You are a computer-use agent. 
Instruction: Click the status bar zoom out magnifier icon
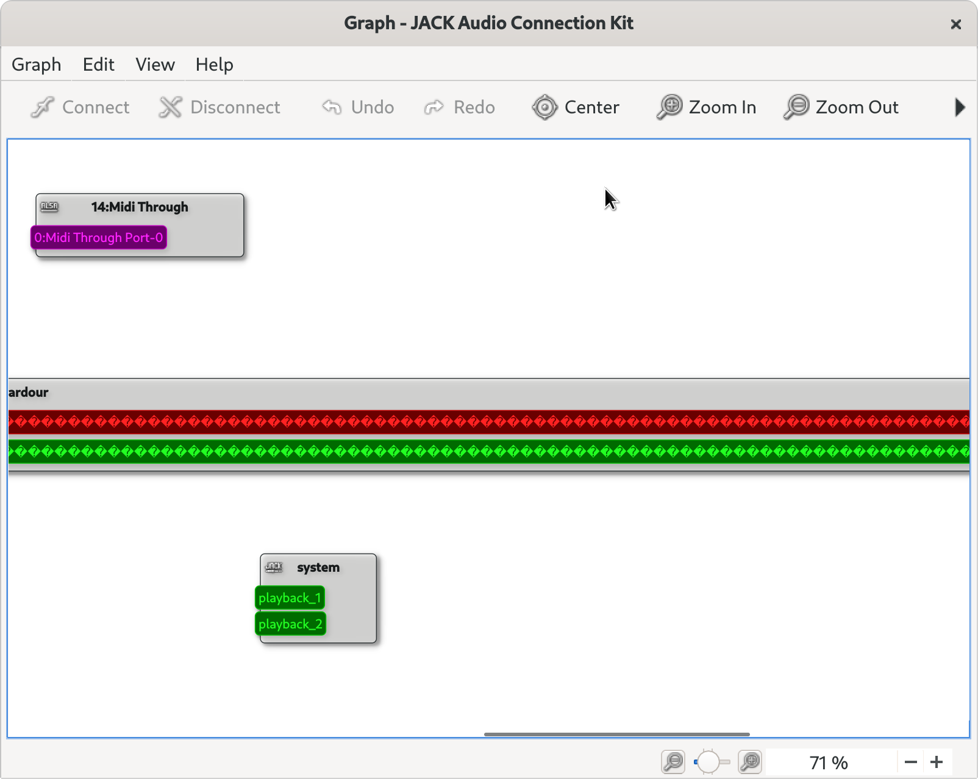tap(673, 762)
